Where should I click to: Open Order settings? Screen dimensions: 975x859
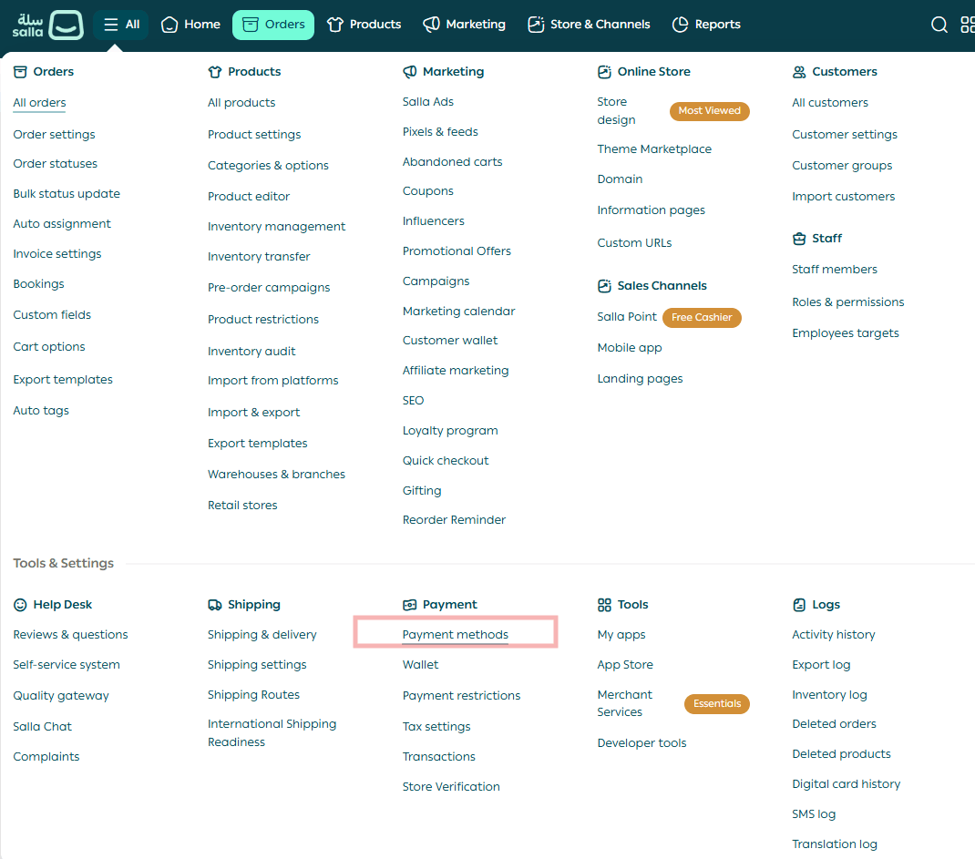(x=54, y=134)
